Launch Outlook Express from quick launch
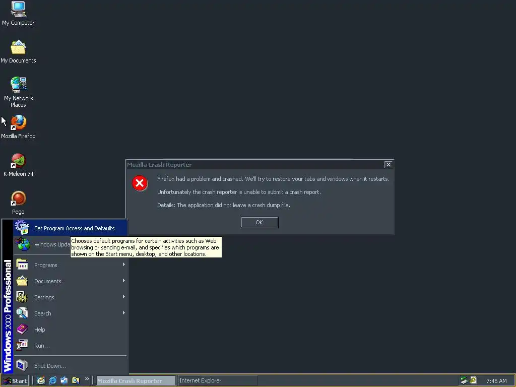The image size is (516, 387). coord(64,380)
